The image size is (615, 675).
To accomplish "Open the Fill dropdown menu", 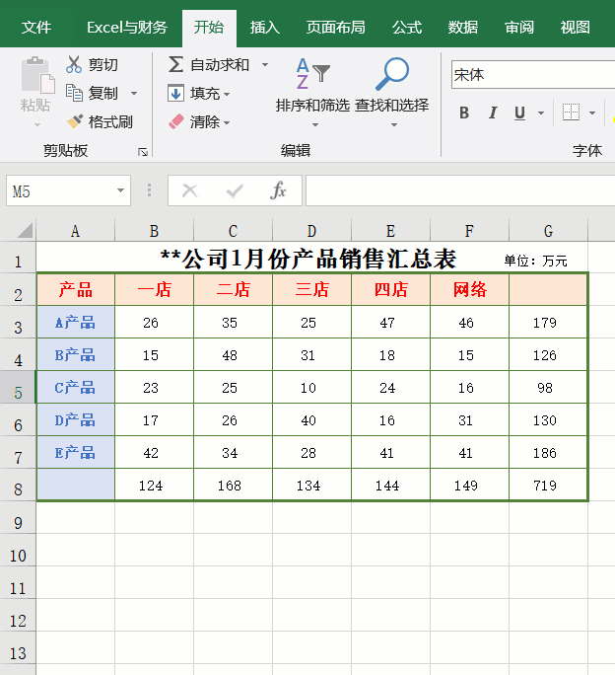I will (227, 94).
